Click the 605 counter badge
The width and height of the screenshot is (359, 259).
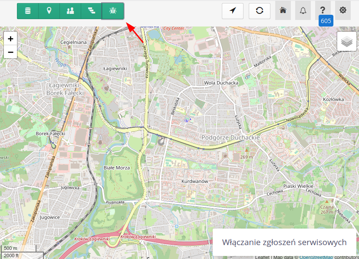(x=326, y=21)
